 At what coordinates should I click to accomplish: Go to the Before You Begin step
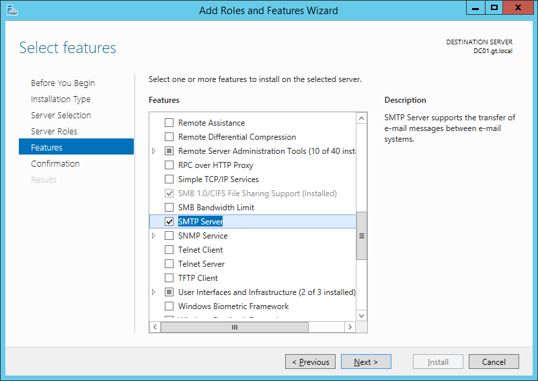point(63,83)
